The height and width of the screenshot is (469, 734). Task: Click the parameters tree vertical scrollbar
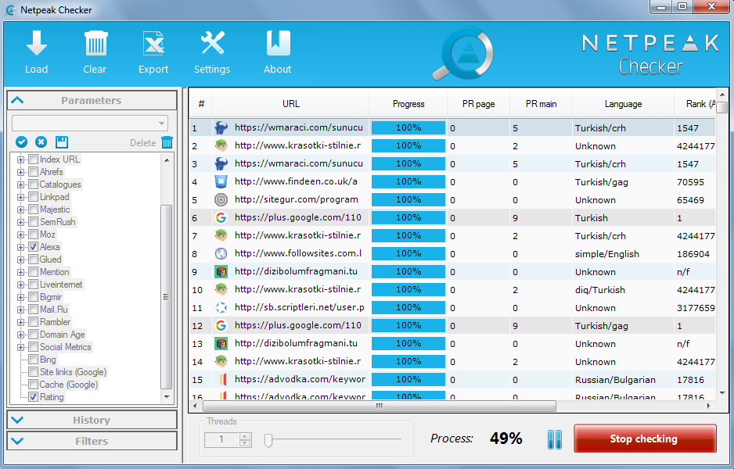pos(166,296)
